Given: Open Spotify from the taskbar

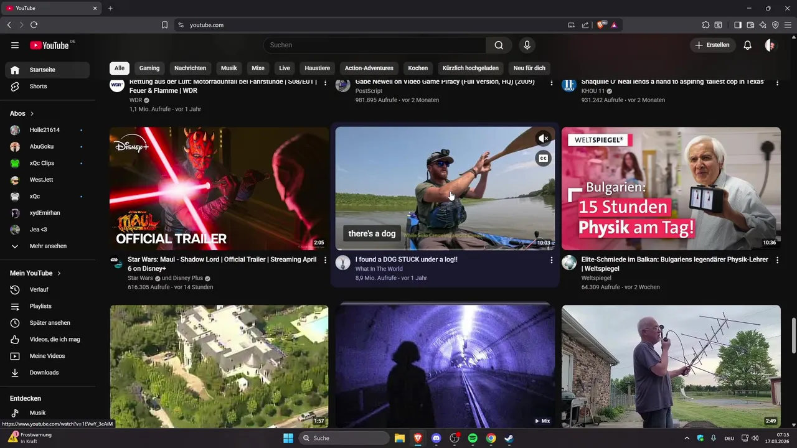Looking at the screenshot, I should [x=473, y=438].
